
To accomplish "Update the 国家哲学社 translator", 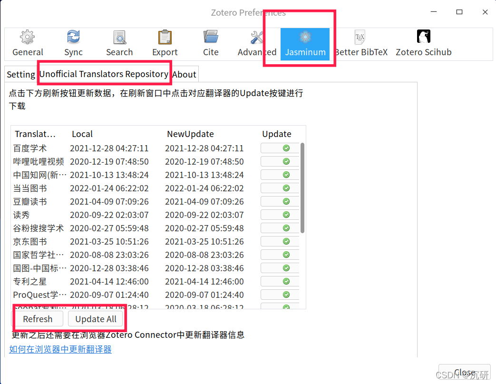I will click(280, 255).
